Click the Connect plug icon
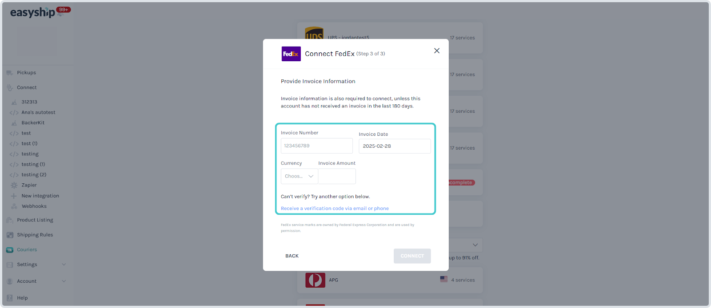 tap(10, 88)
